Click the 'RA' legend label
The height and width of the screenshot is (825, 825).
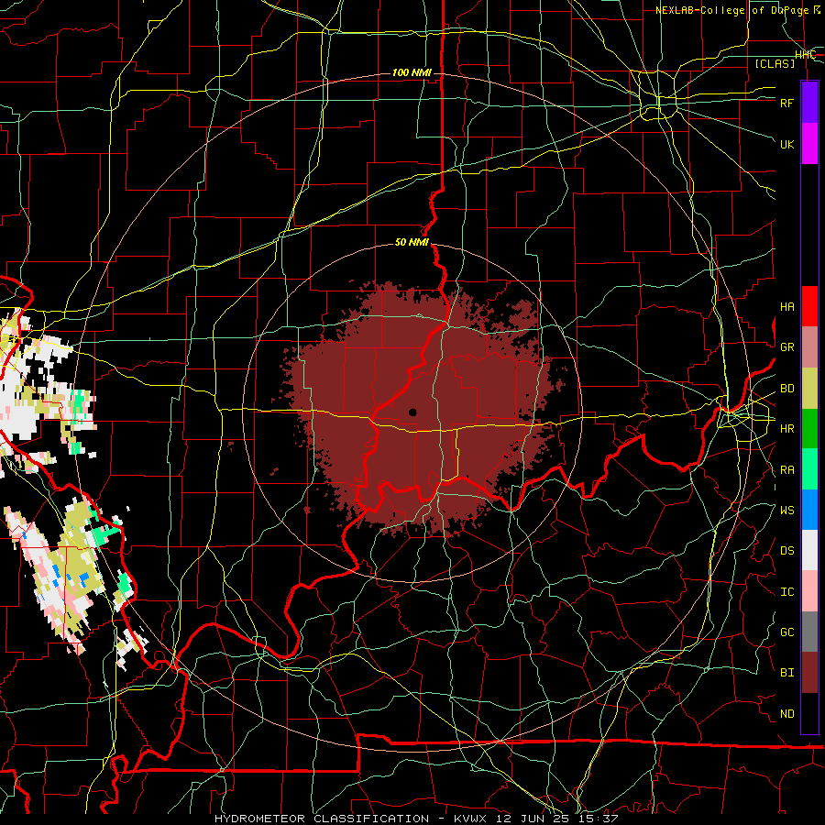(x=787, y=470)
